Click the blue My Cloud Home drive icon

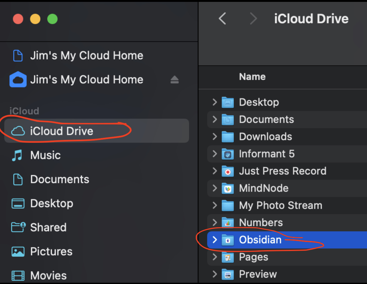(x=18, y=79)
